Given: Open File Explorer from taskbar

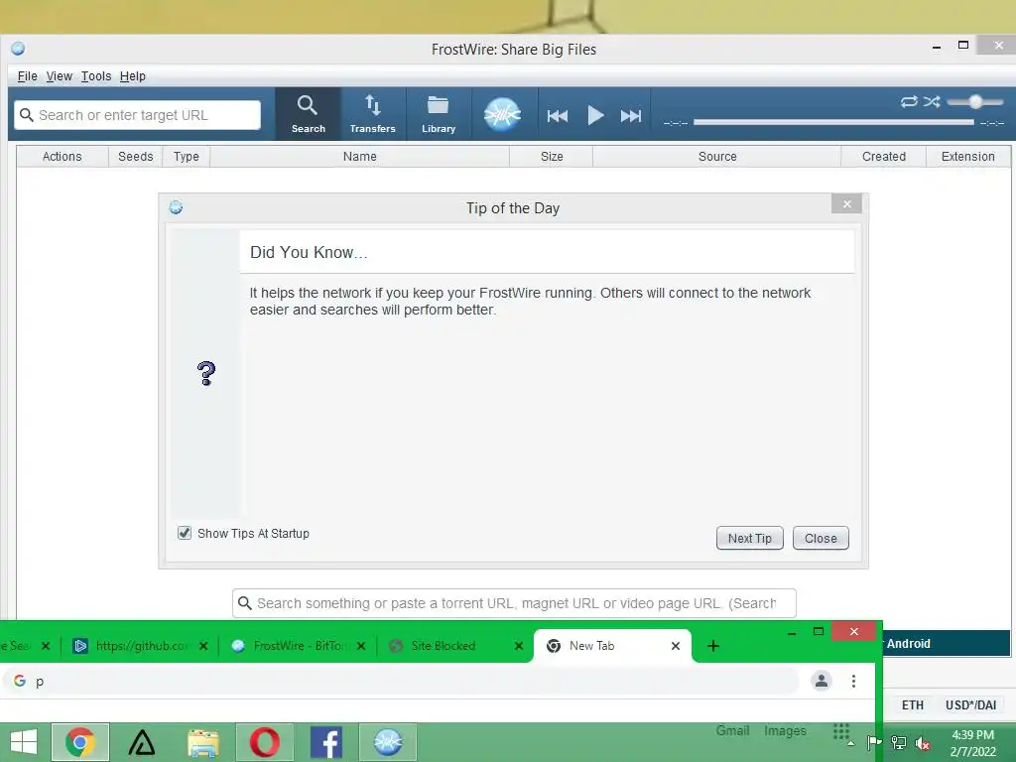Looking at the screenshot, I should click(x=202, y=742).
